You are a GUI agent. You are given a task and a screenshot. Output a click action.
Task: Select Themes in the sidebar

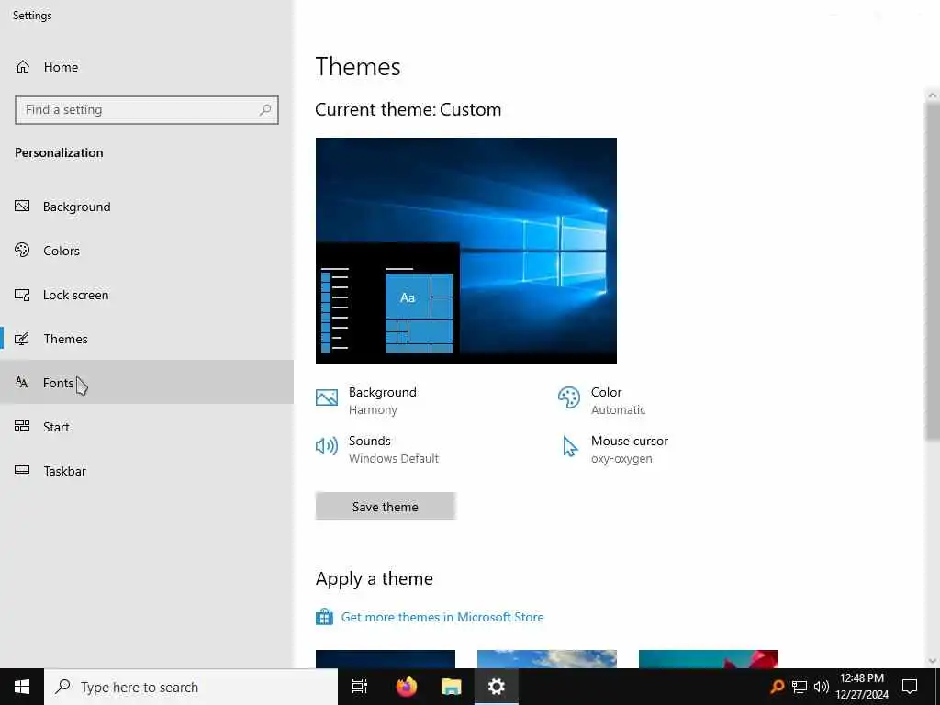click(x=147, y=339)
